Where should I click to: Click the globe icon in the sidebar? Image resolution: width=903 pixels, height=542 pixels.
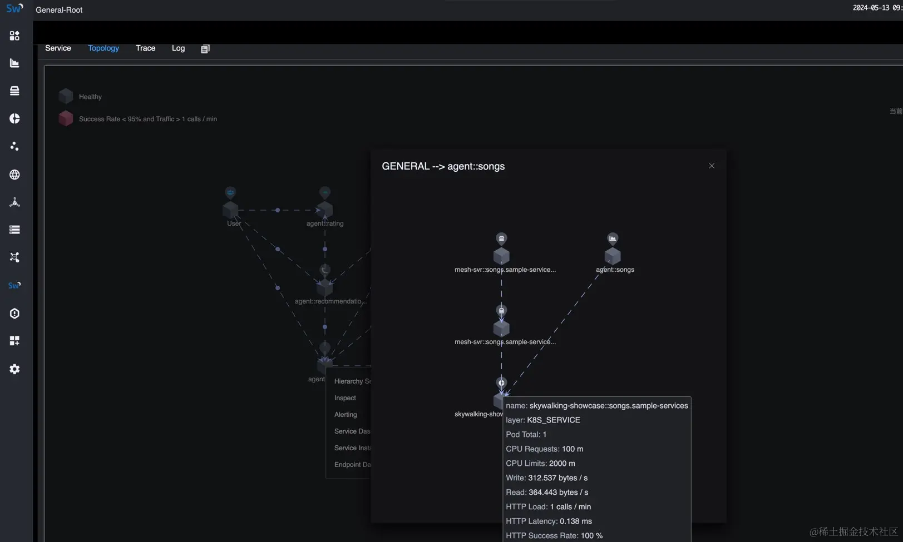pyautogui.click(x=14, y=174)
